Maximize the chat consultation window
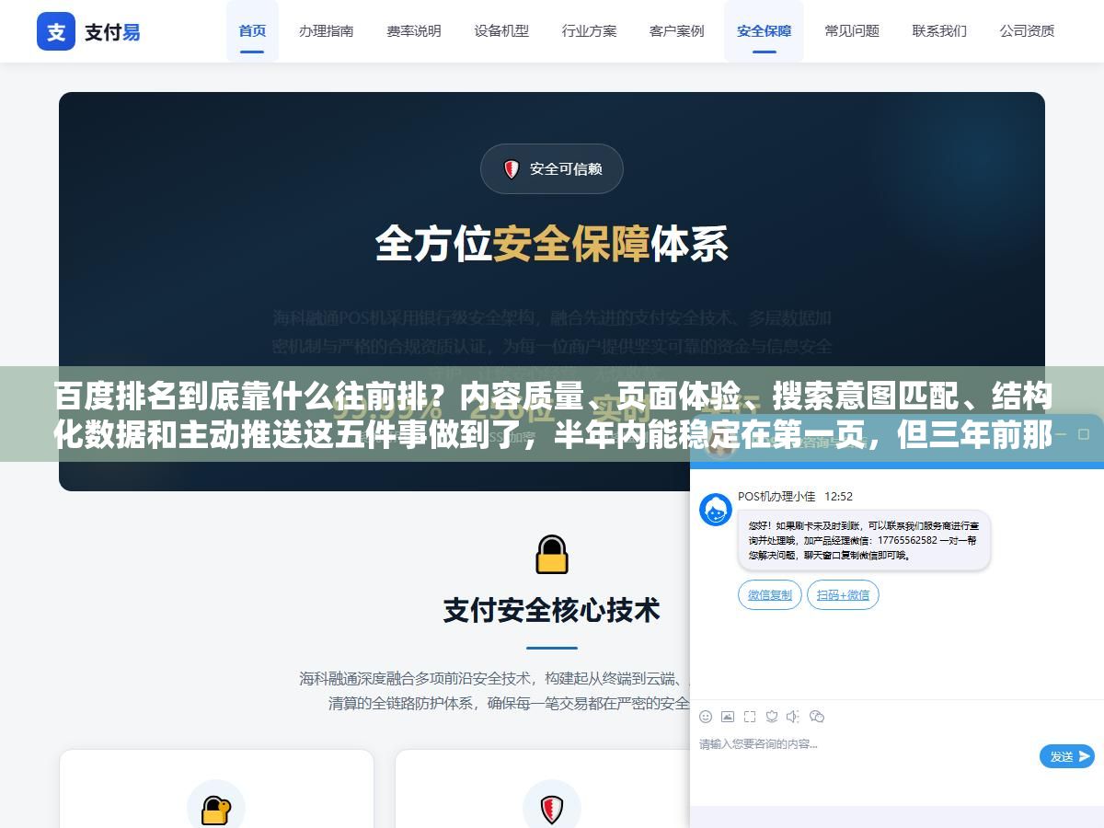The width and height of the screenshot is (1104, 828). pyautogui.click(x=1083, y=434)
